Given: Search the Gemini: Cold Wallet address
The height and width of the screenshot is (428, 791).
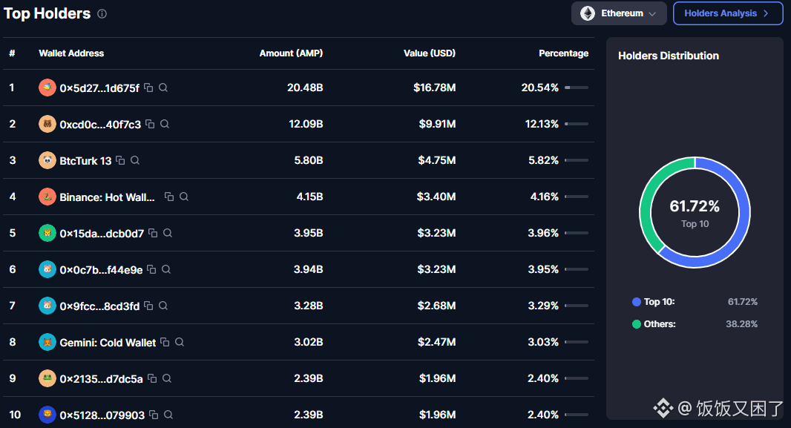Looking at the screenshot, I should click(179, 342).
